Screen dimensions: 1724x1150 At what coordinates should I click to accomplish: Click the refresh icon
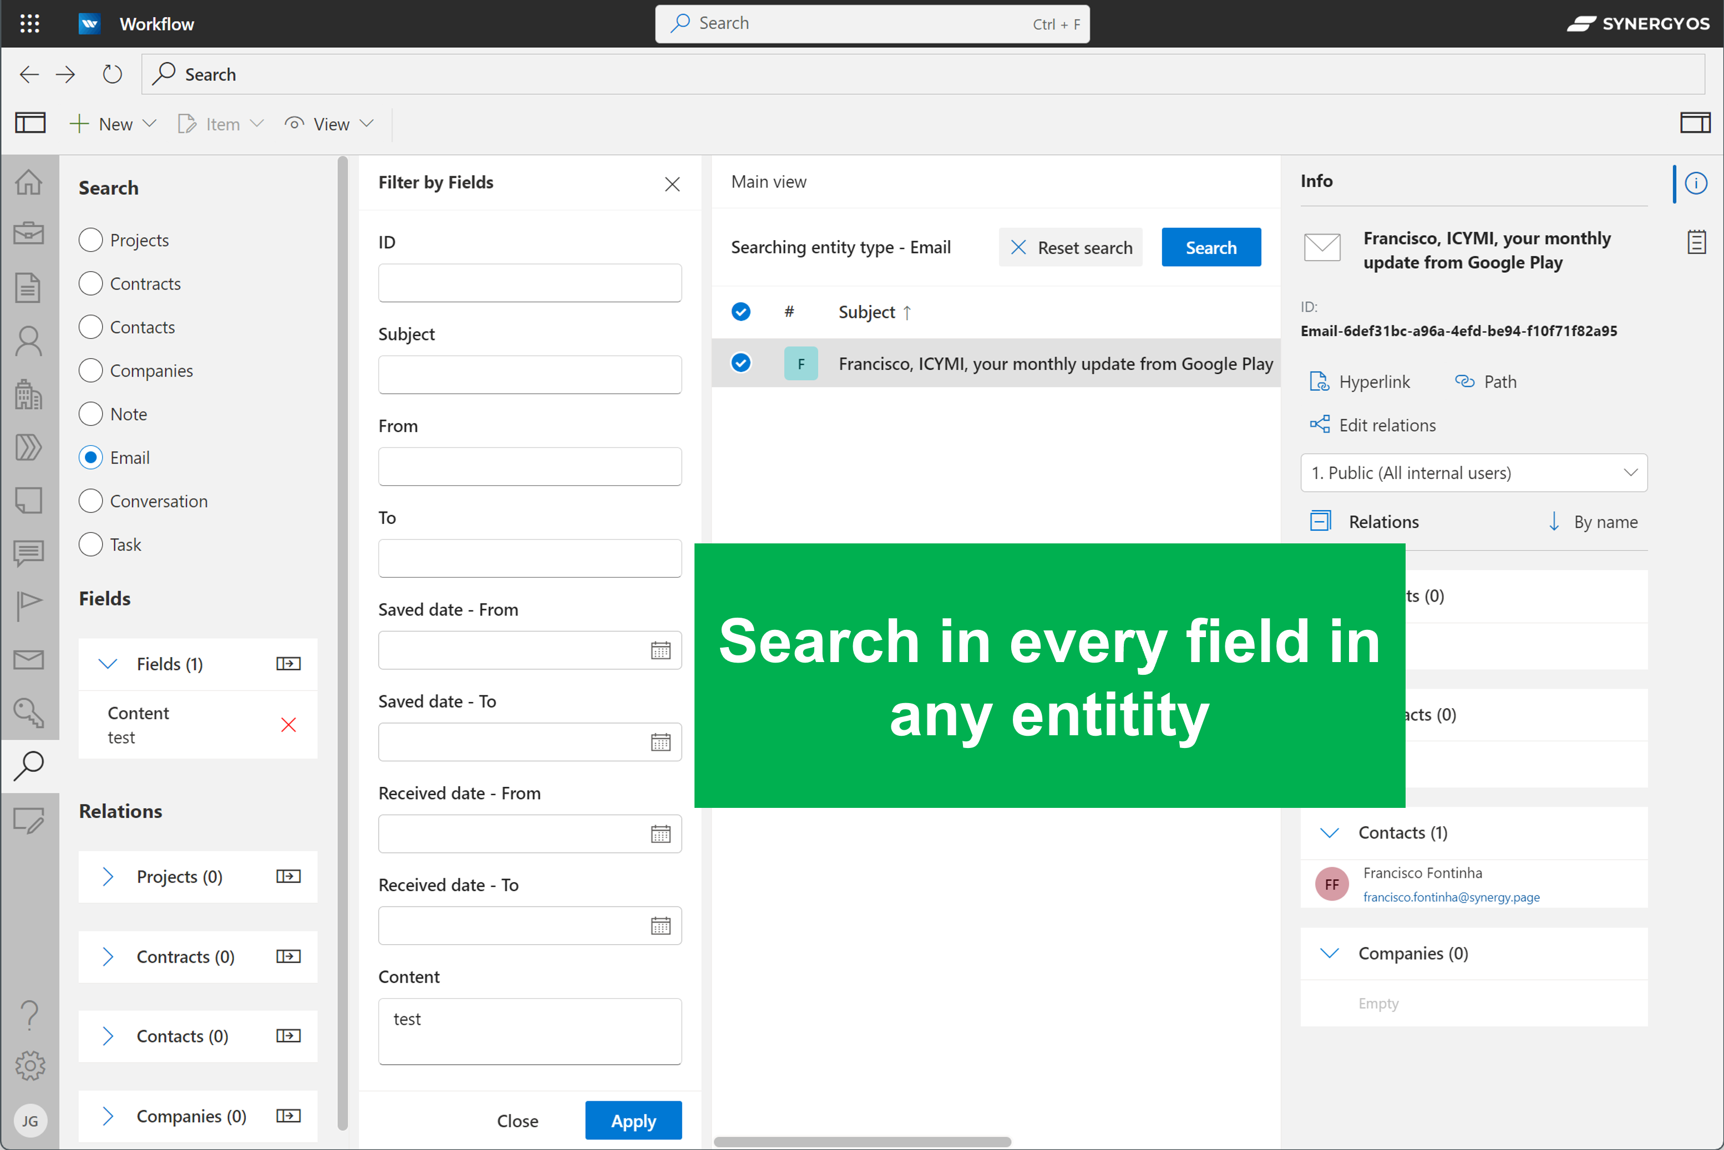(x=112, y=74)
